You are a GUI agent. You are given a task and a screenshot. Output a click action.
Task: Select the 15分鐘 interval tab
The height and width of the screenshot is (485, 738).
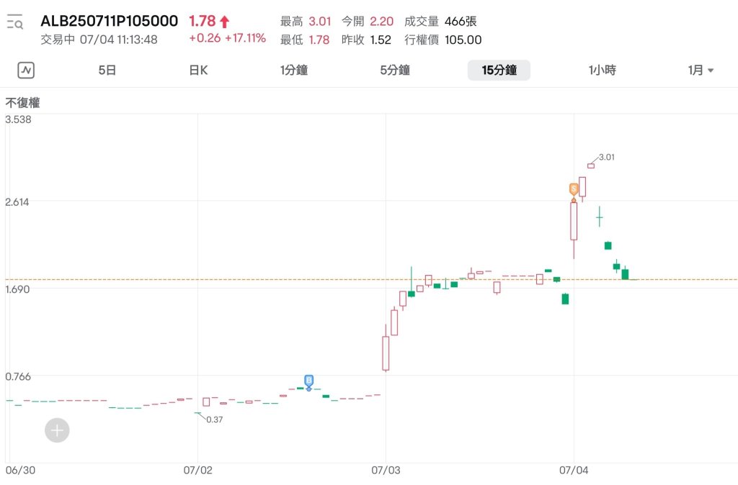click(x=499, y=71)
